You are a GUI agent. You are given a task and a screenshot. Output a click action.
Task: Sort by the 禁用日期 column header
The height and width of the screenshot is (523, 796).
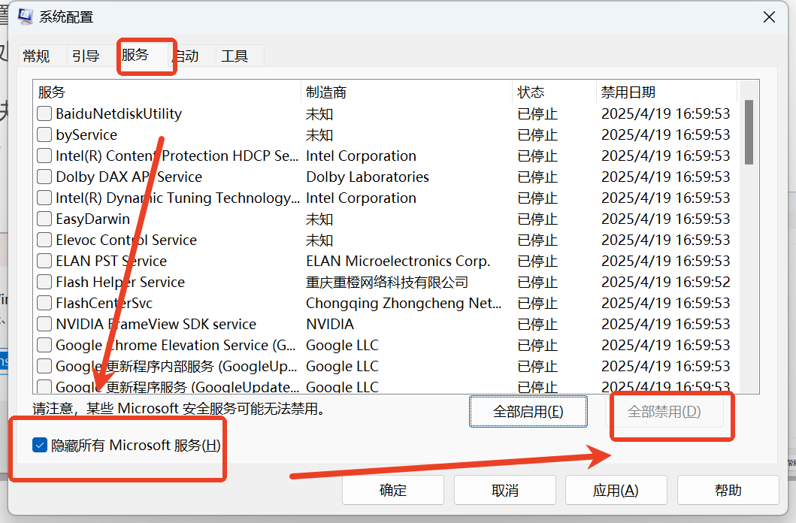[x=667, y=92]
